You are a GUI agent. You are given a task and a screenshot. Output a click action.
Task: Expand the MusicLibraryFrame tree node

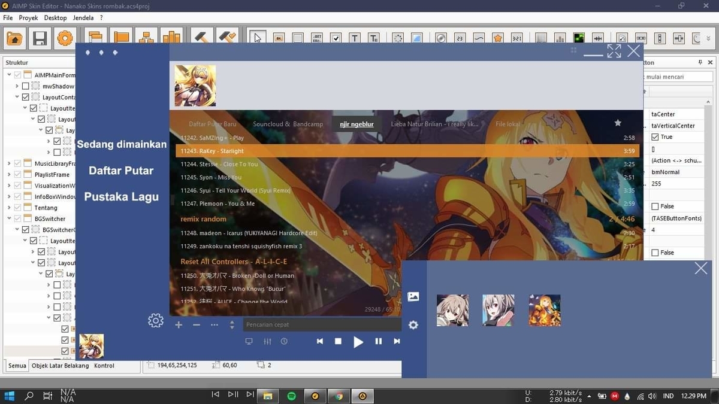9,163
